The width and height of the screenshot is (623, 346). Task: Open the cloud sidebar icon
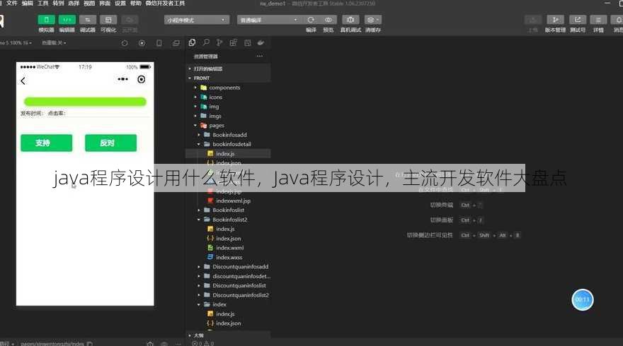point(261,43)
